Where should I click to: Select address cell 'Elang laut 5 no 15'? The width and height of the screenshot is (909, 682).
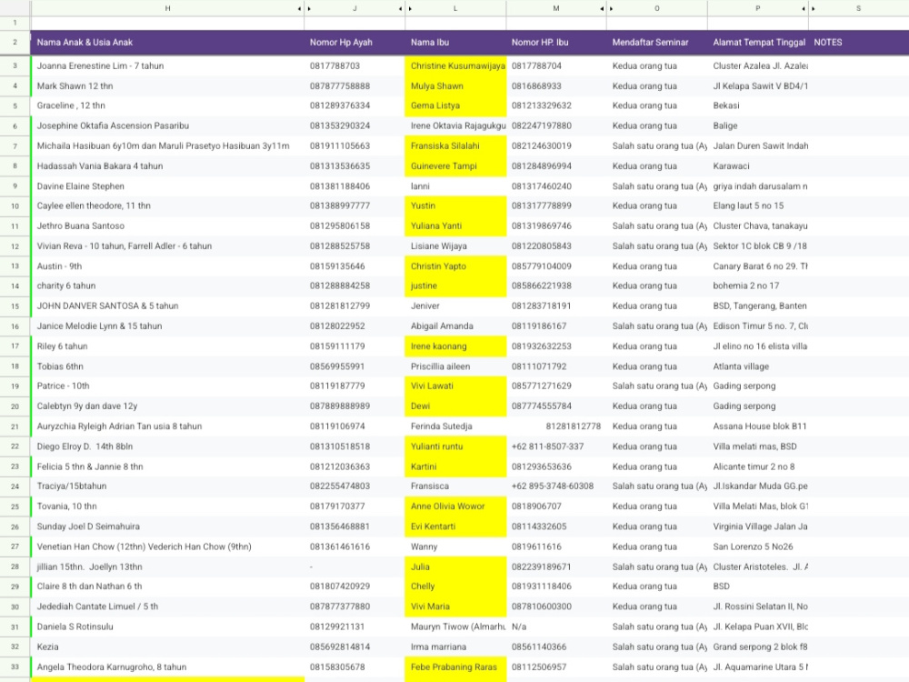coord(758,206)
